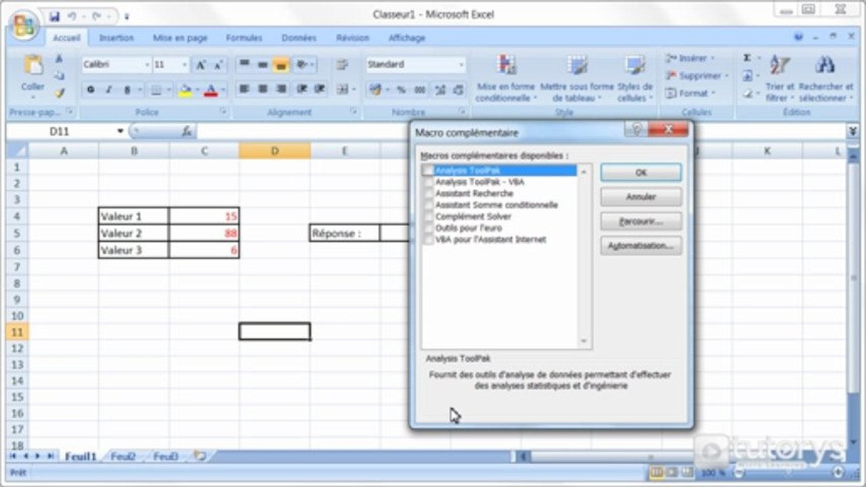Image resolution: width=866 pixels, height=487 pixels.
Task: Check the Complément Solver add-in
Action: [x=427, y=216]
